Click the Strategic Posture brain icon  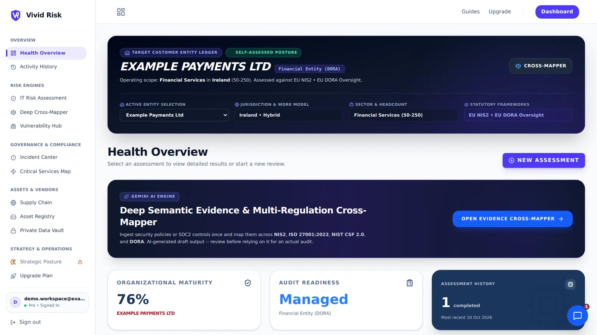pyautogui.click(x=13, y=262)
